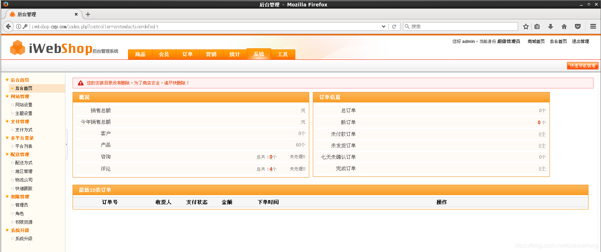Open 网站设置 in sidebar
Viewport: 601px width, 252px height.
pos(24,105)
